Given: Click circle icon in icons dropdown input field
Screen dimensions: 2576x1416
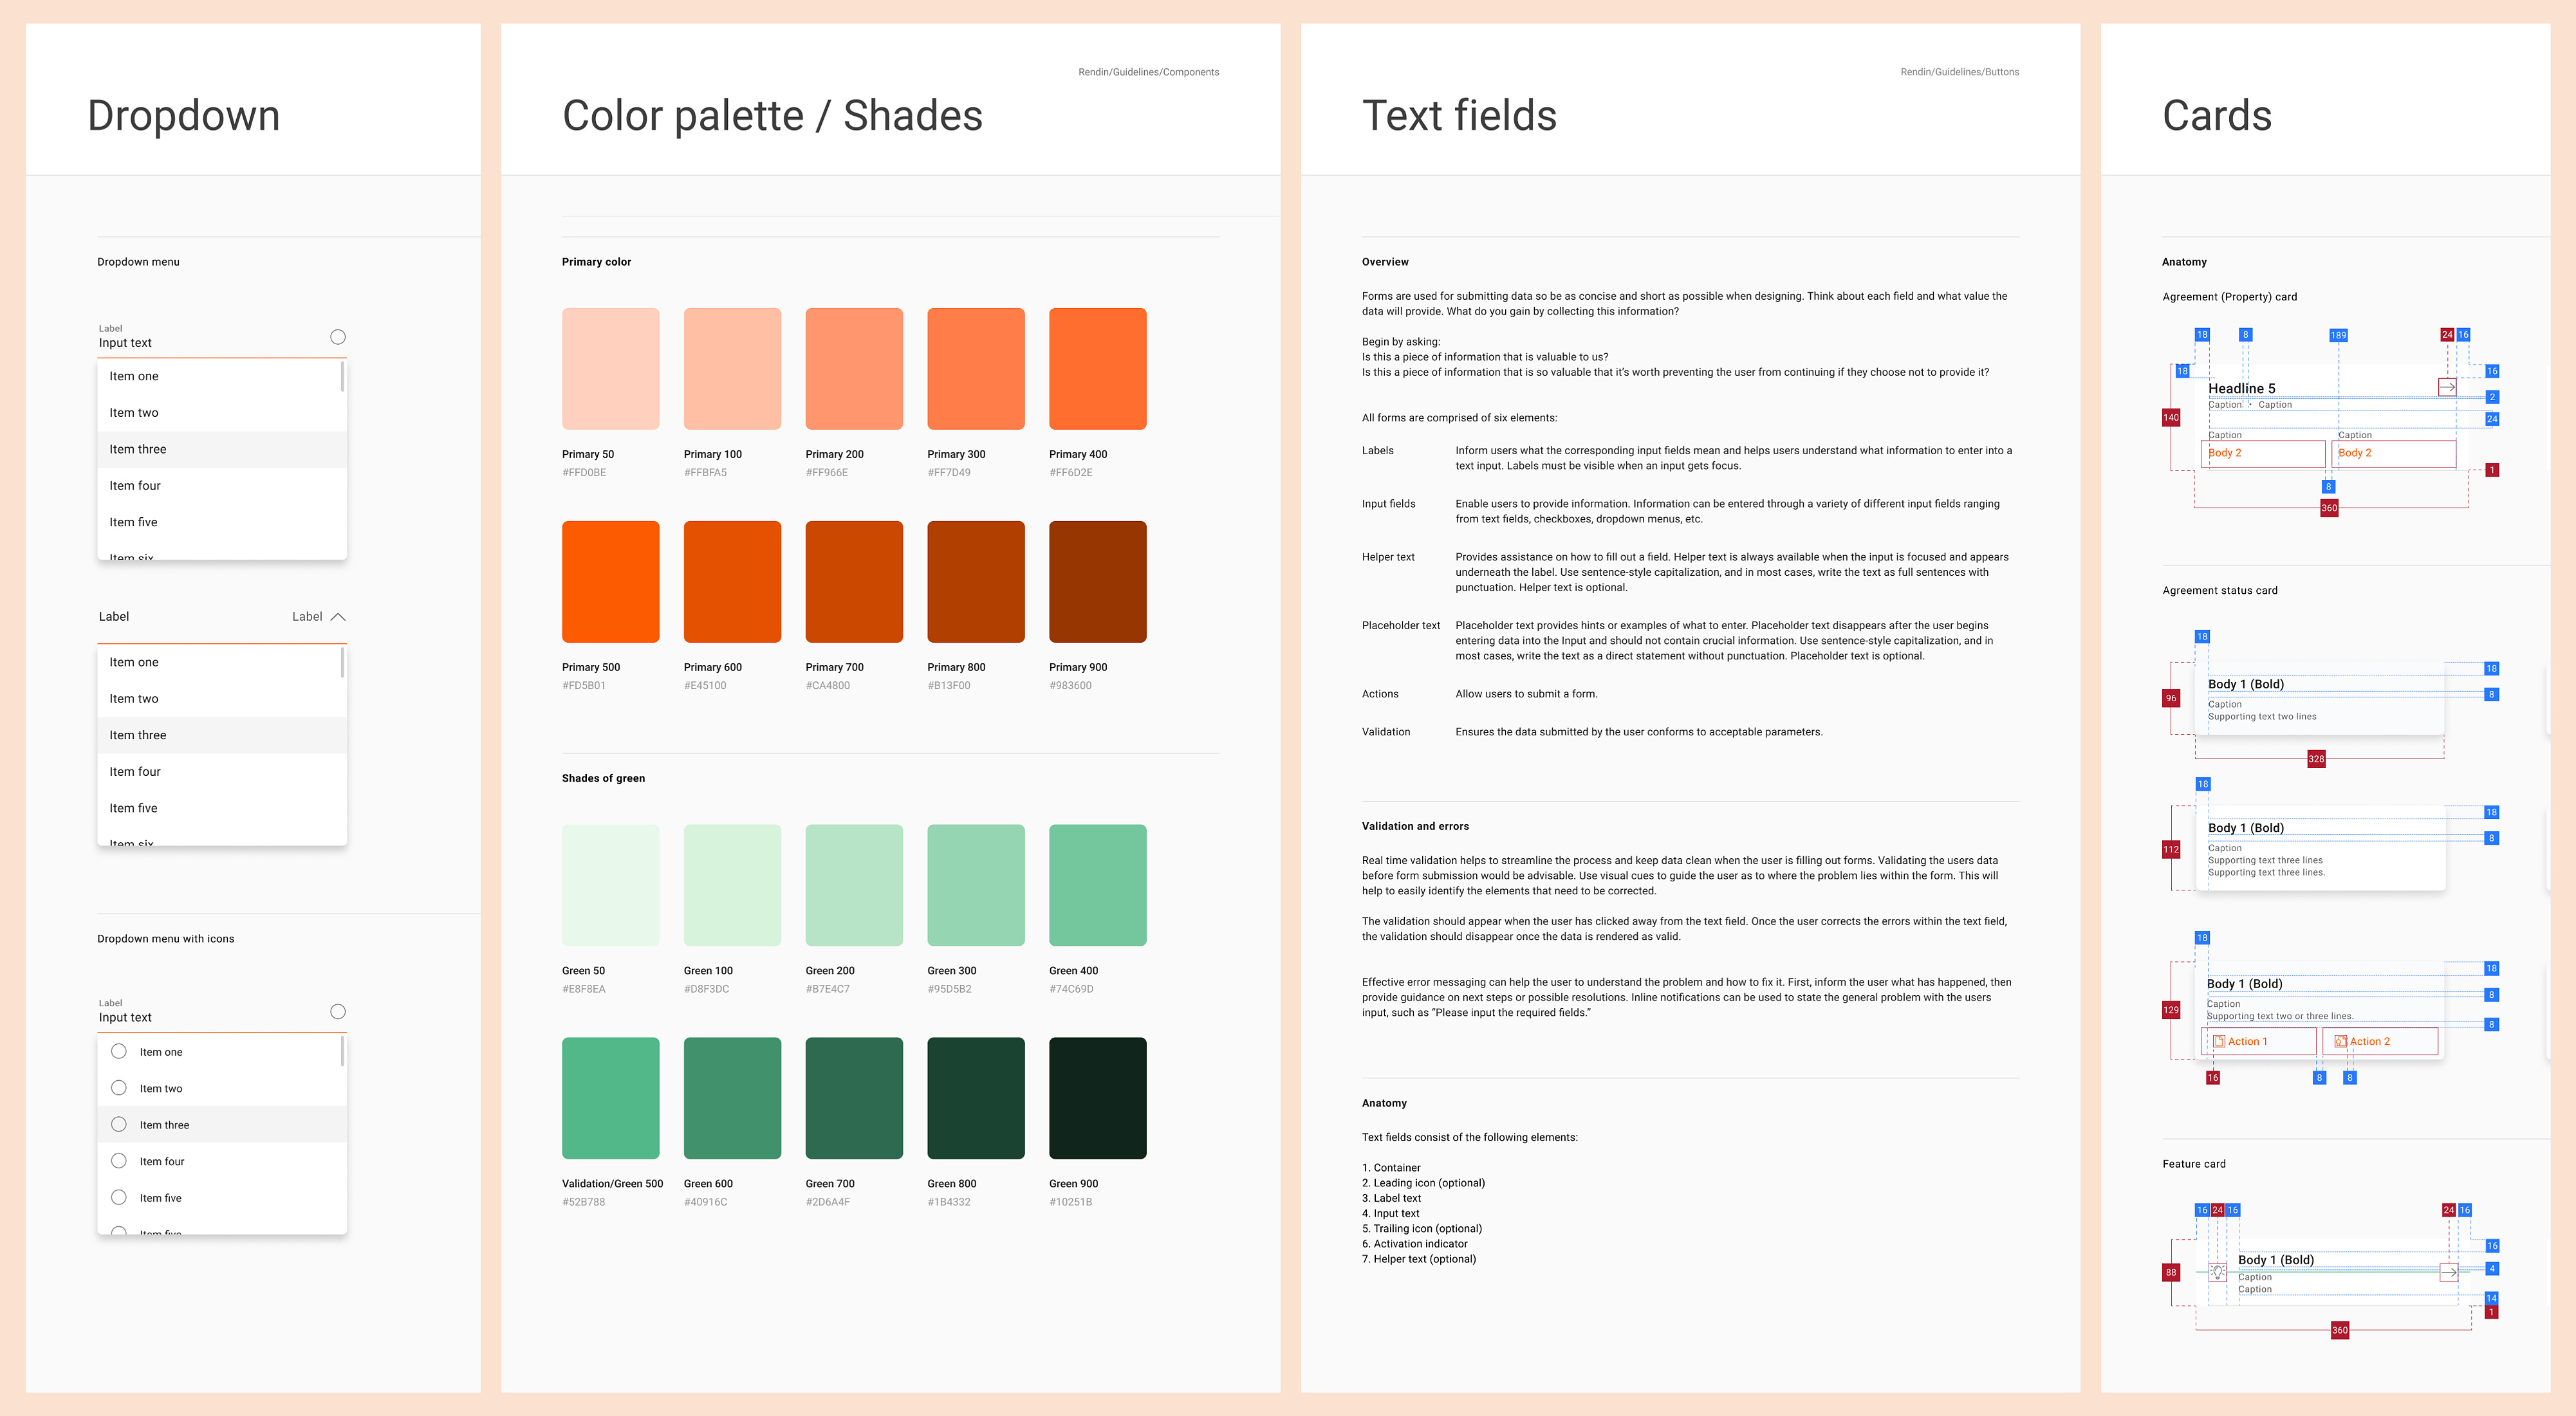Looking at the screenshot, I should (338, 1012).
